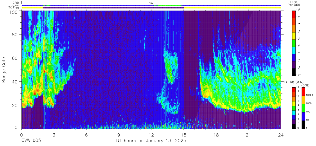Click the 'Range Gate' y-axis title

(4, 70)
